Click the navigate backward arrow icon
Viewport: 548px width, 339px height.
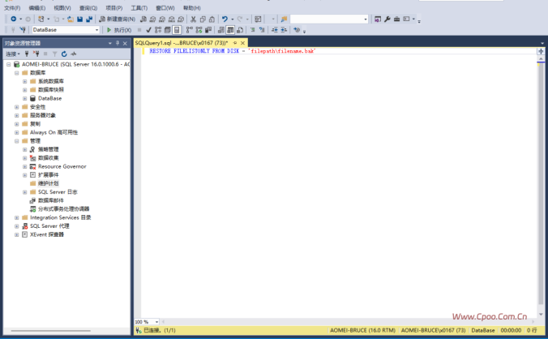coord(13,19)
